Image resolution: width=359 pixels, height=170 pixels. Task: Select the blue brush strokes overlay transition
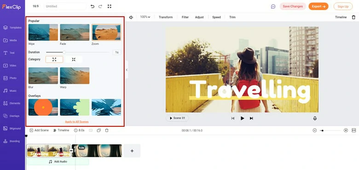pyautogui.click(x=106, y=107)
